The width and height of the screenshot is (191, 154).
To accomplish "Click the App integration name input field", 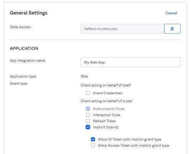I will coord(131,62).
